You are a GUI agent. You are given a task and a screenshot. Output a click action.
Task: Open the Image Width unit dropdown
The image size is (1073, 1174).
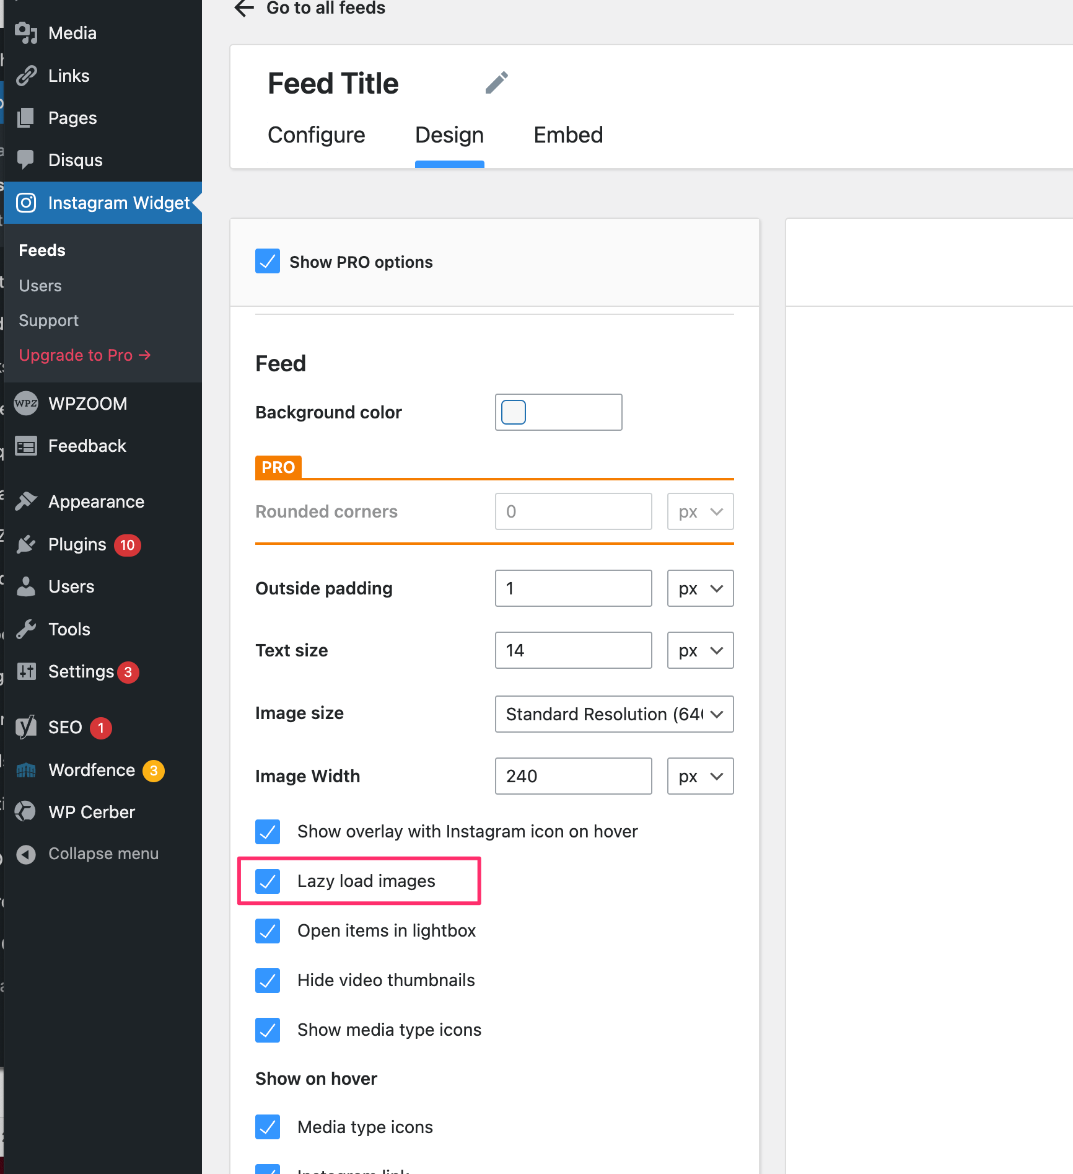(700, 776)
